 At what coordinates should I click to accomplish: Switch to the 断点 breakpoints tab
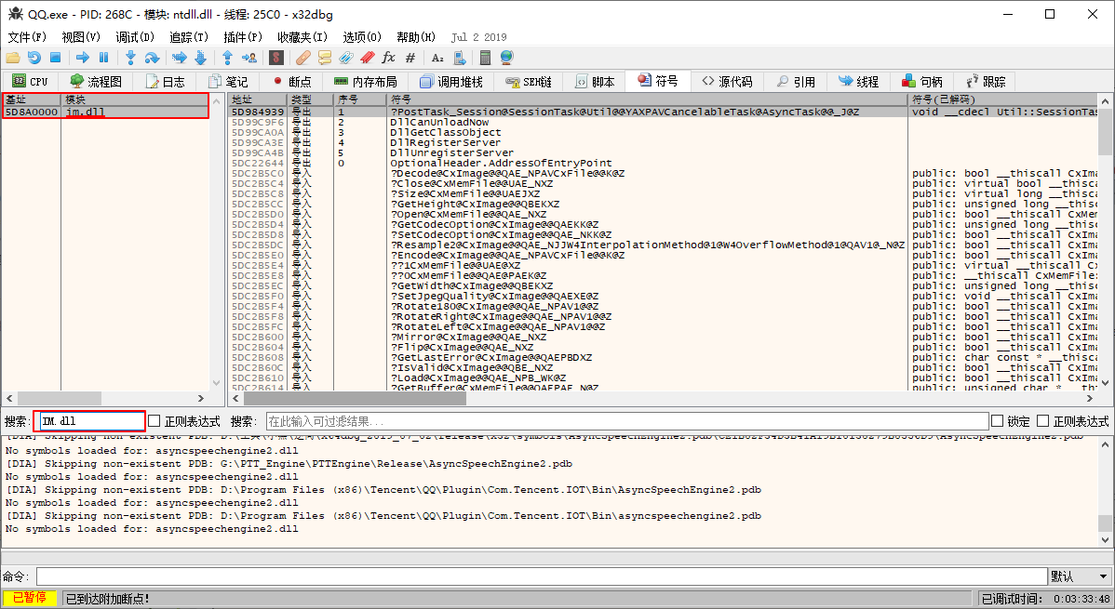pos(291,82)
